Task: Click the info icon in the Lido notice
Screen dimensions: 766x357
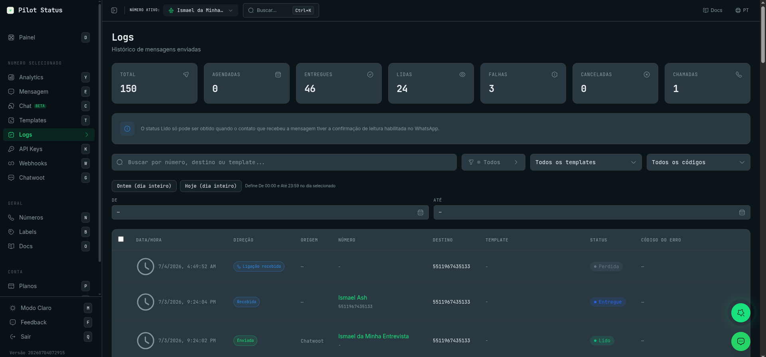Action: click(127, 129)
